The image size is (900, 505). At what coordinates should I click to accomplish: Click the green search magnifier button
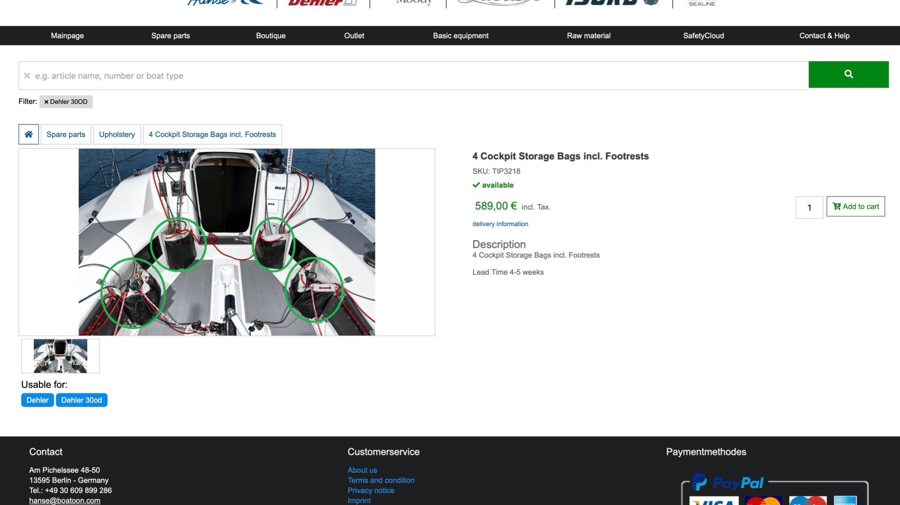848,74
